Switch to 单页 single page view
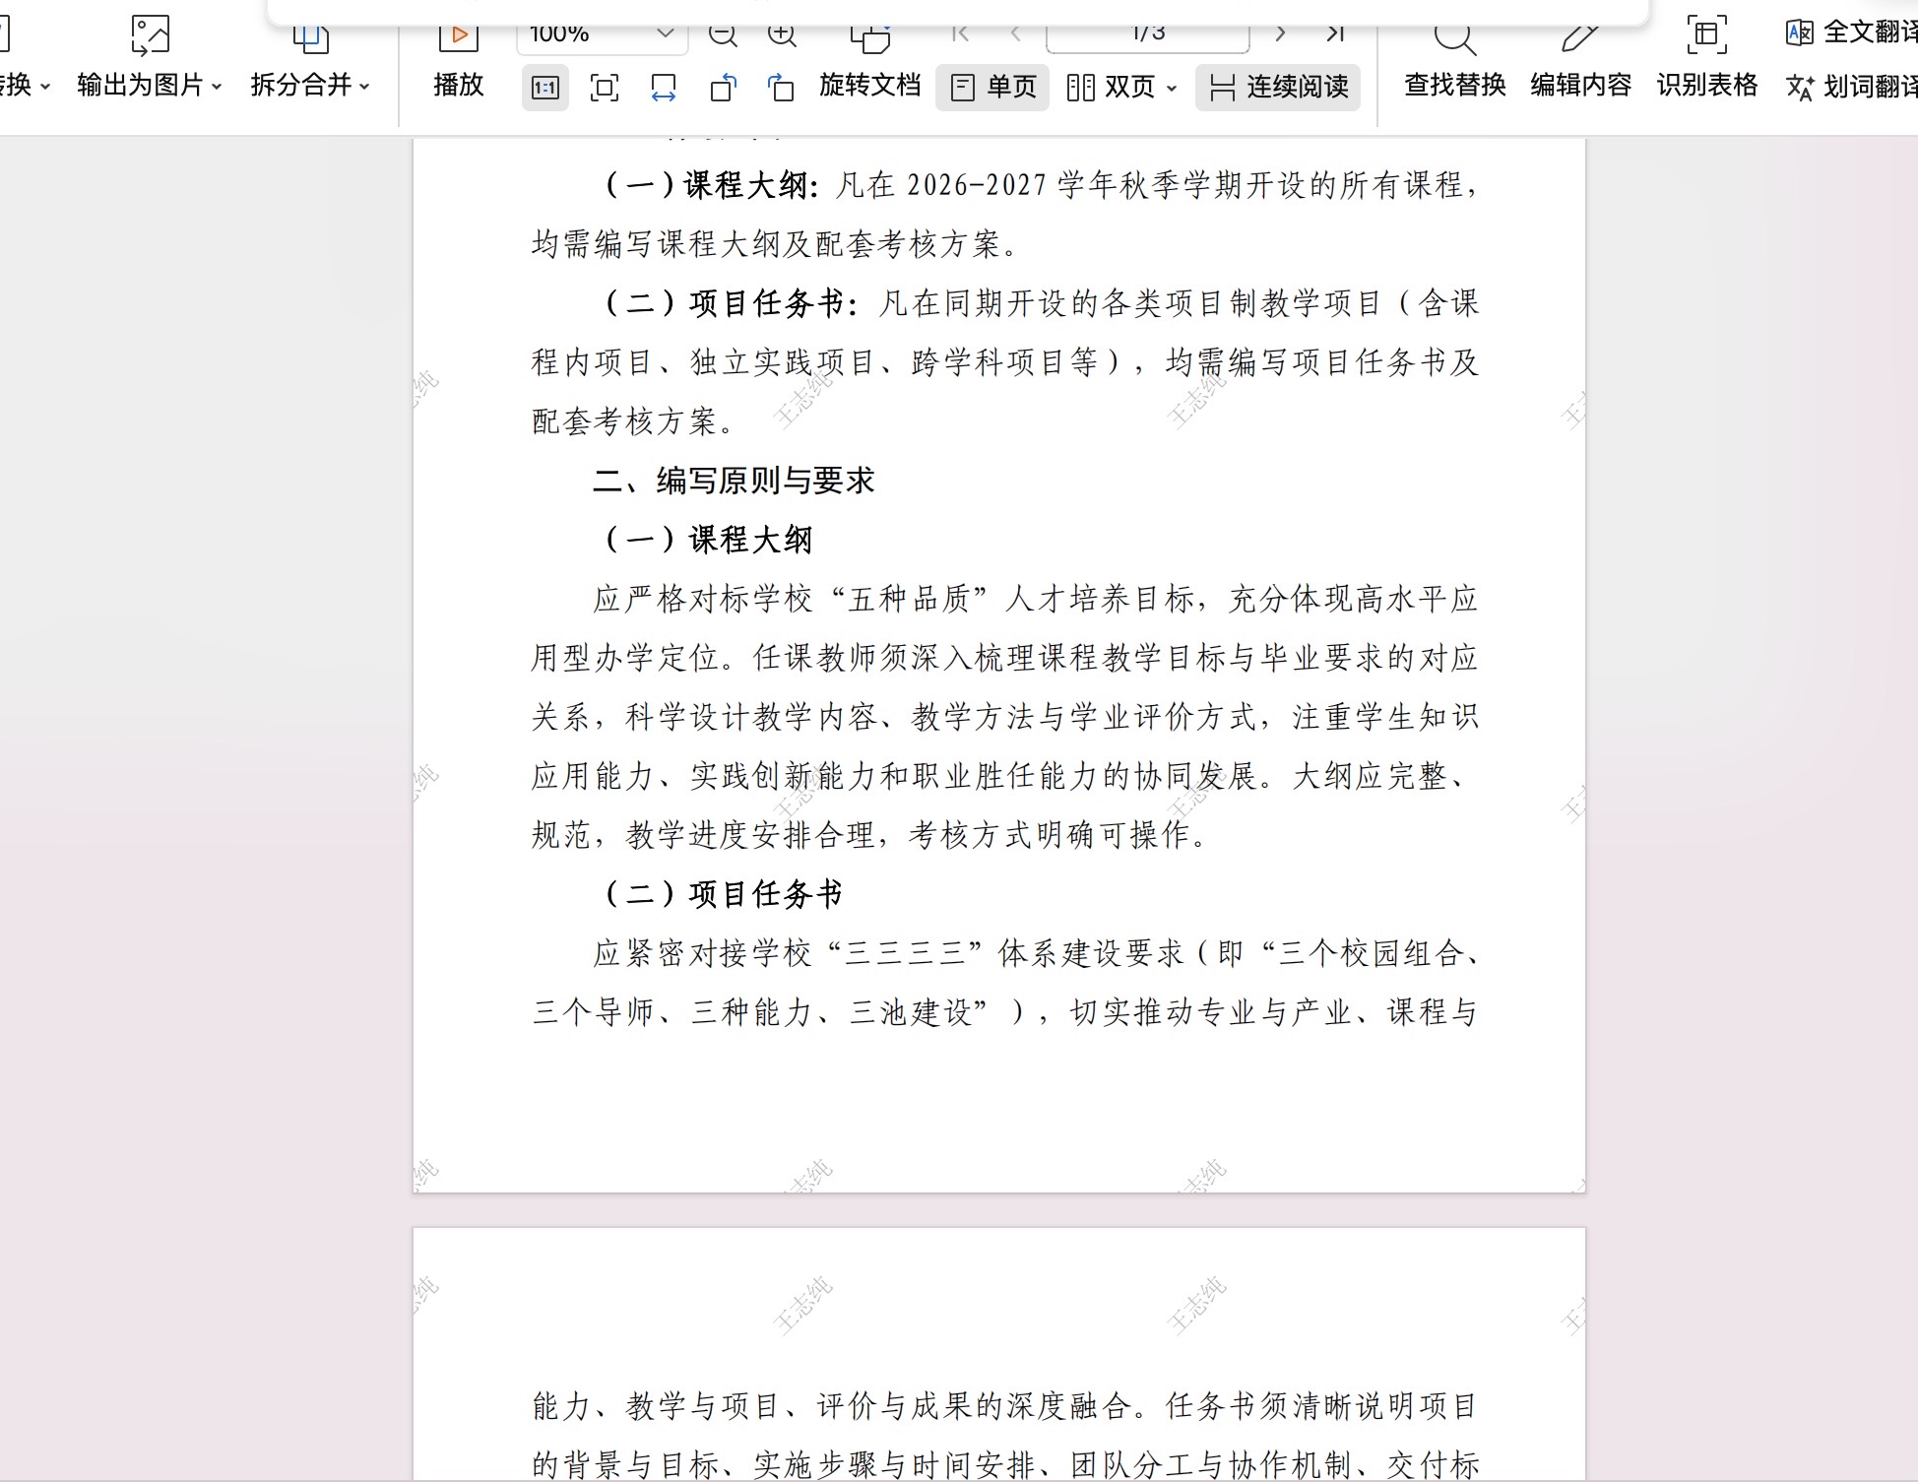 (992, 88)
